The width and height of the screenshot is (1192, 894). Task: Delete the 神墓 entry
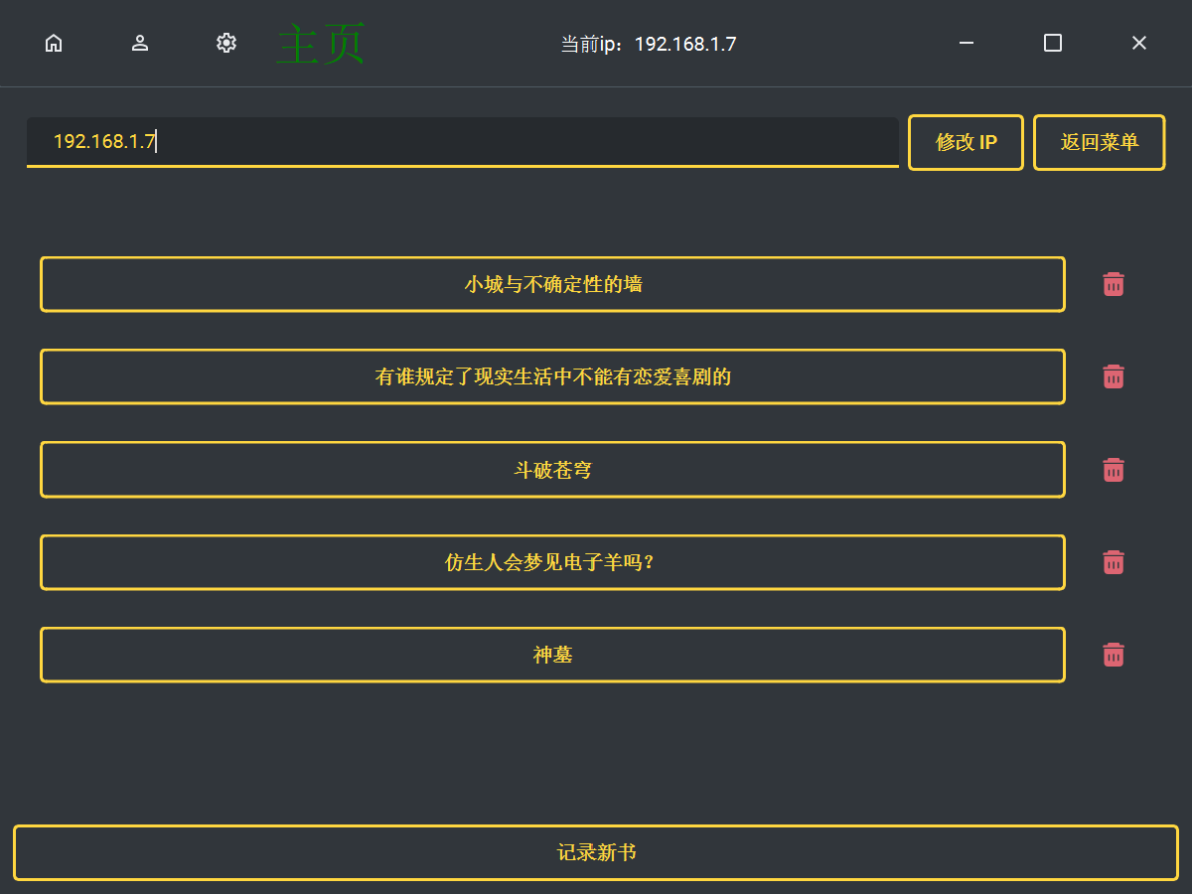1114,655
